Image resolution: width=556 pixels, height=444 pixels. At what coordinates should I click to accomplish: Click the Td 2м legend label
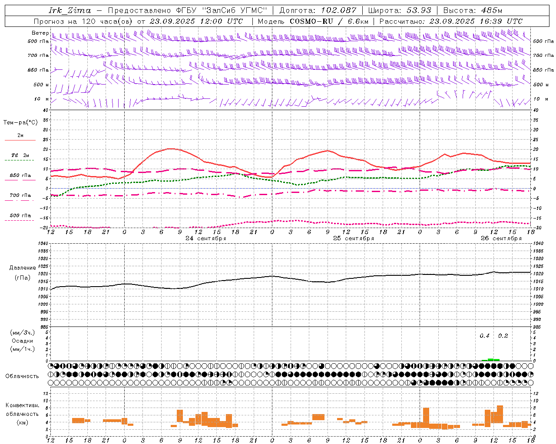coord(20,155)
